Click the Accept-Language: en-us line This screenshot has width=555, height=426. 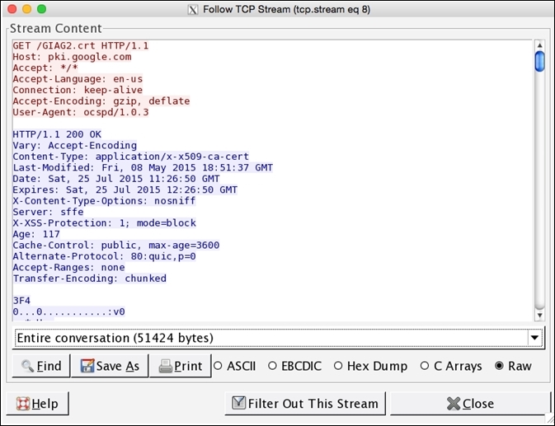coord(78,79)
